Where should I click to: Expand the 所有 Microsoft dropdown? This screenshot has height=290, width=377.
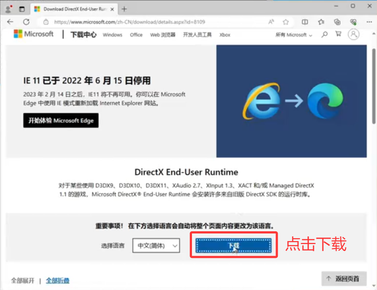point(293,35)
